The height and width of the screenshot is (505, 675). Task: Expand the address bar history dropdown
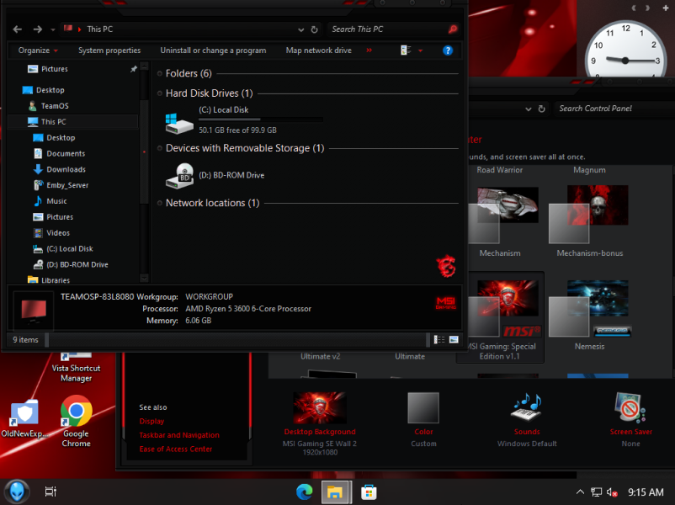pos(301,29)
